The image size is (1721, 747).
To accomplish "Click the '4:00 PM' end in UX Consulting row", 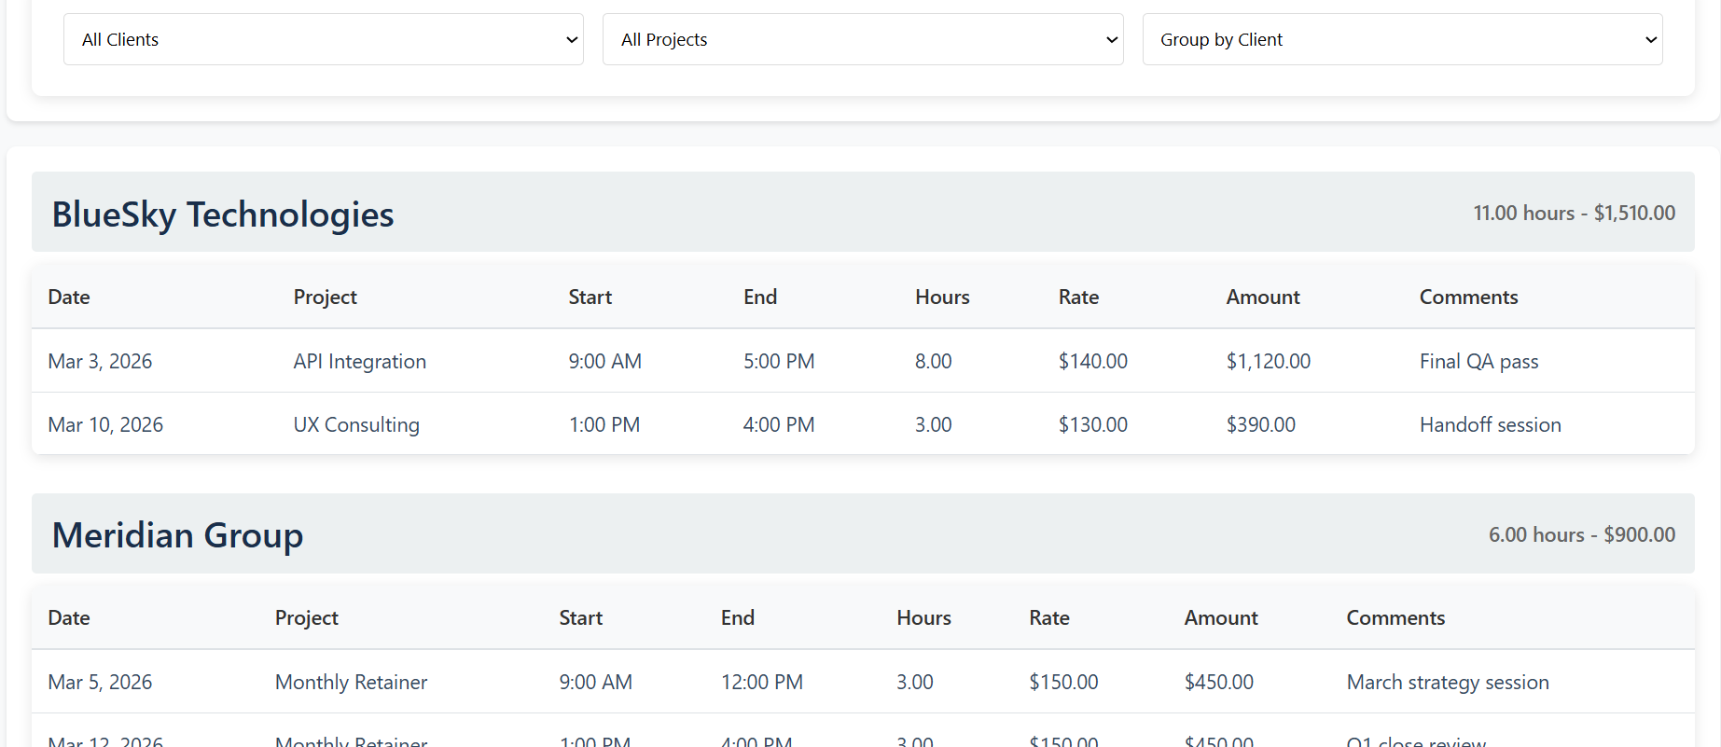I will point(779,424).
